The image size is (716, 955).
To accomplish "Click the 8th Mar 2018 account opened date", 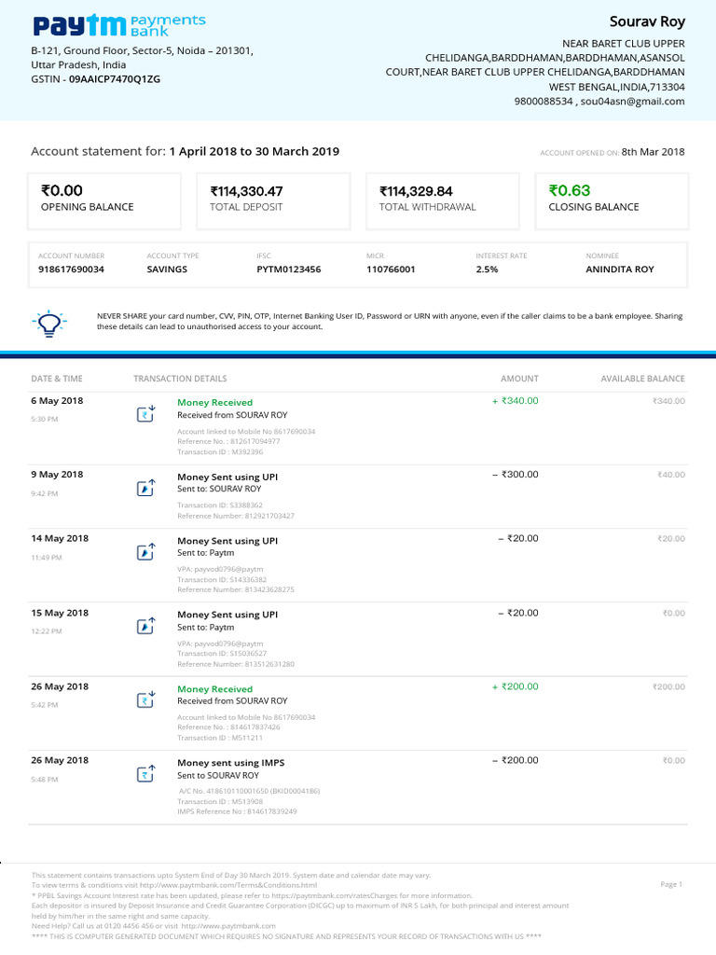I will point(653,152).
